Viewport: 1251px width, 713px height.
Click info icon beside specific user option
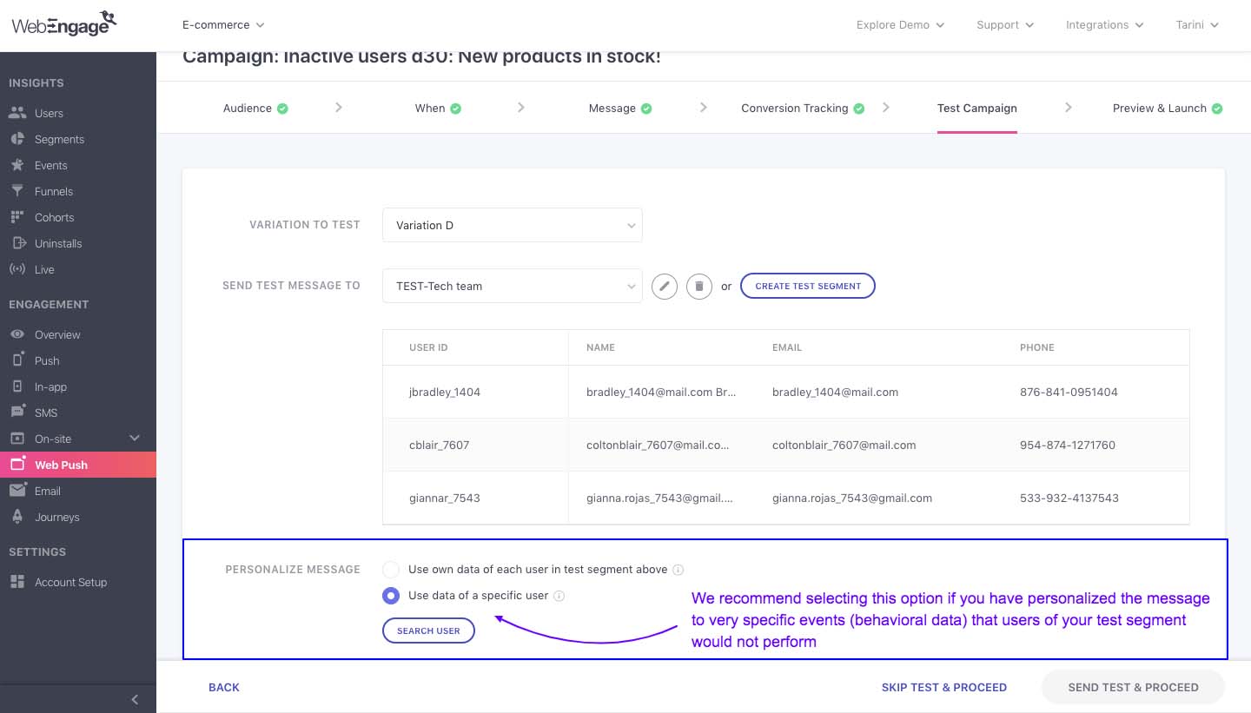pos(559,597)
